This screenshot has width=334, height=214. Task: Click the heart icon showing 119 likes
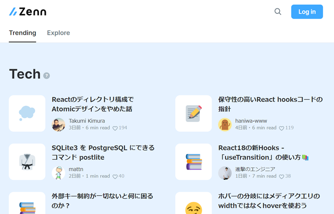[x=282, y=128]
